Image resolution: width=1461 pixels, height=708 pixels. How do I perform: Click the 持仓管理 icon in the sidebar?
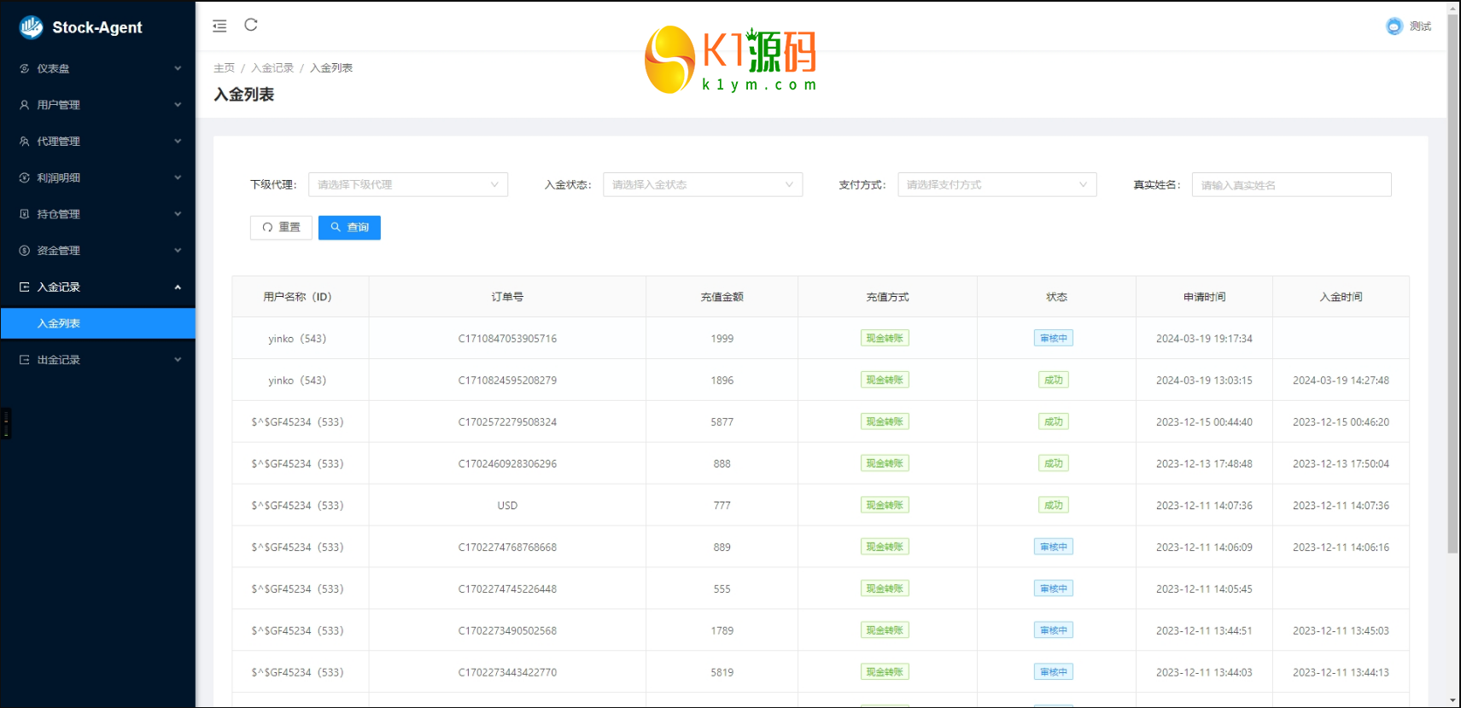pyautogui.click(x=25, y=214)
